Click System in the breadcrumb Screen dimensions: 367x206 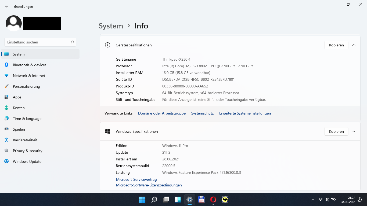(111, 26)
